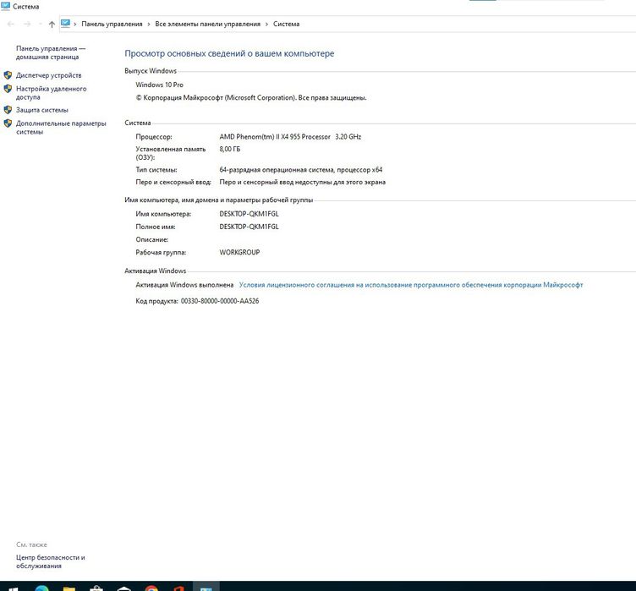Open File Explorer from the taskbar

[69, 588]
